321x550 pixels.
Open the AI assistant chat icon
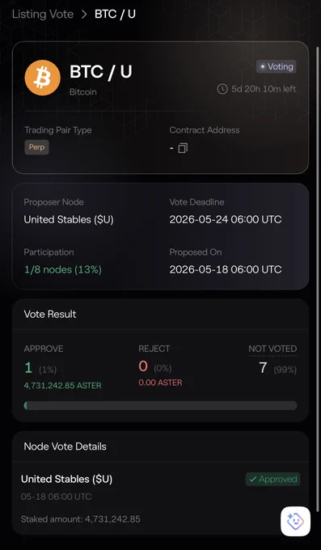tap(295, 521)
